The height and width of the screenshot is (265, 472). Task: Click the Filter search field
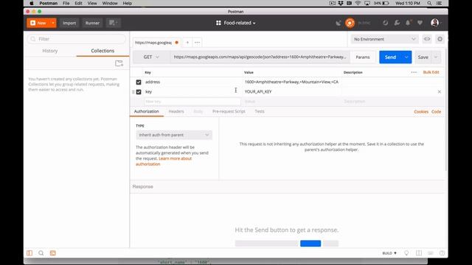coord(77,39)
